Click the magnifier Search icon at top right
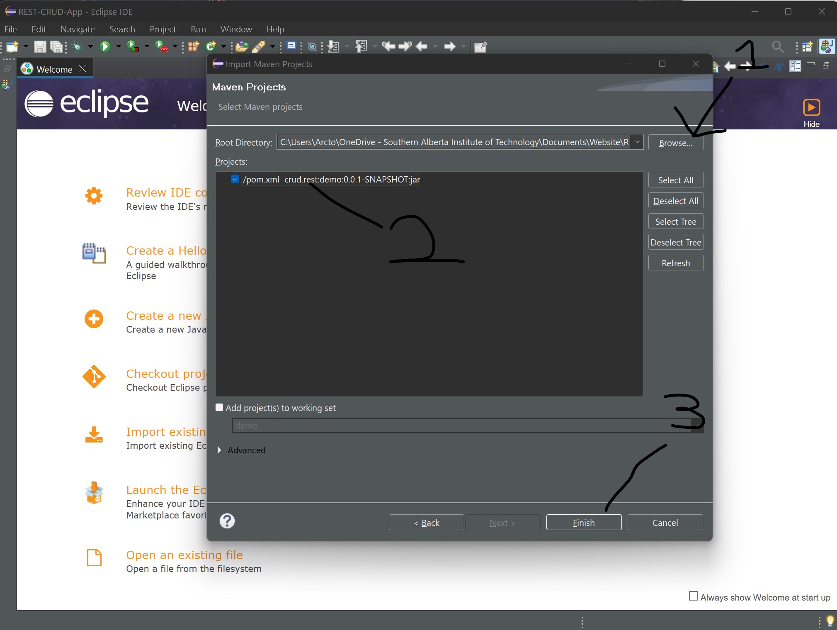This screenshot has width=837, height=630. click(778, 47)
